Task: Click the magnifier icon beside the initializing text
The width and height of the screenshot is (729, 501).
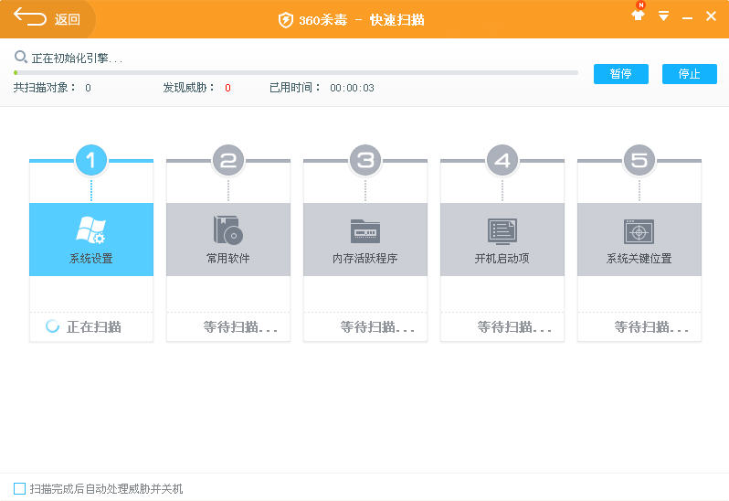Action: pyautogui.click(x=20, y=57)
